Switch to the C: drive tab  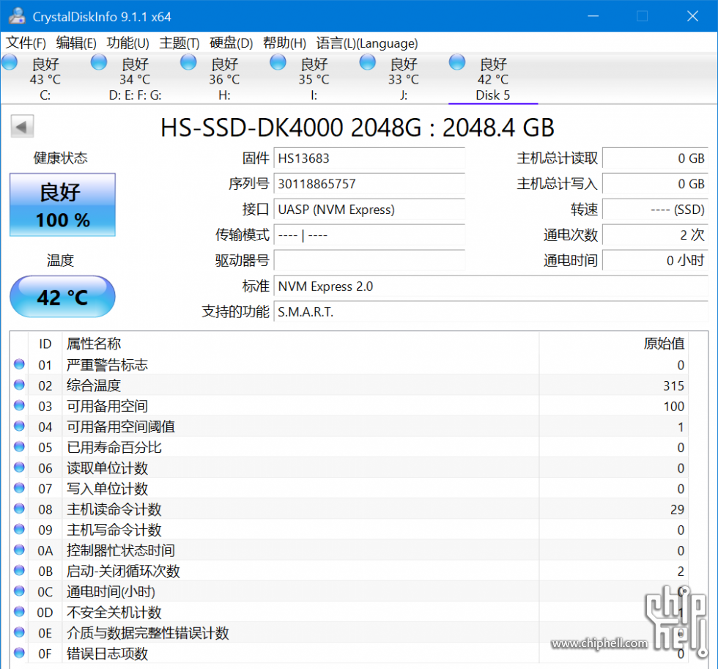click(45, 78)
